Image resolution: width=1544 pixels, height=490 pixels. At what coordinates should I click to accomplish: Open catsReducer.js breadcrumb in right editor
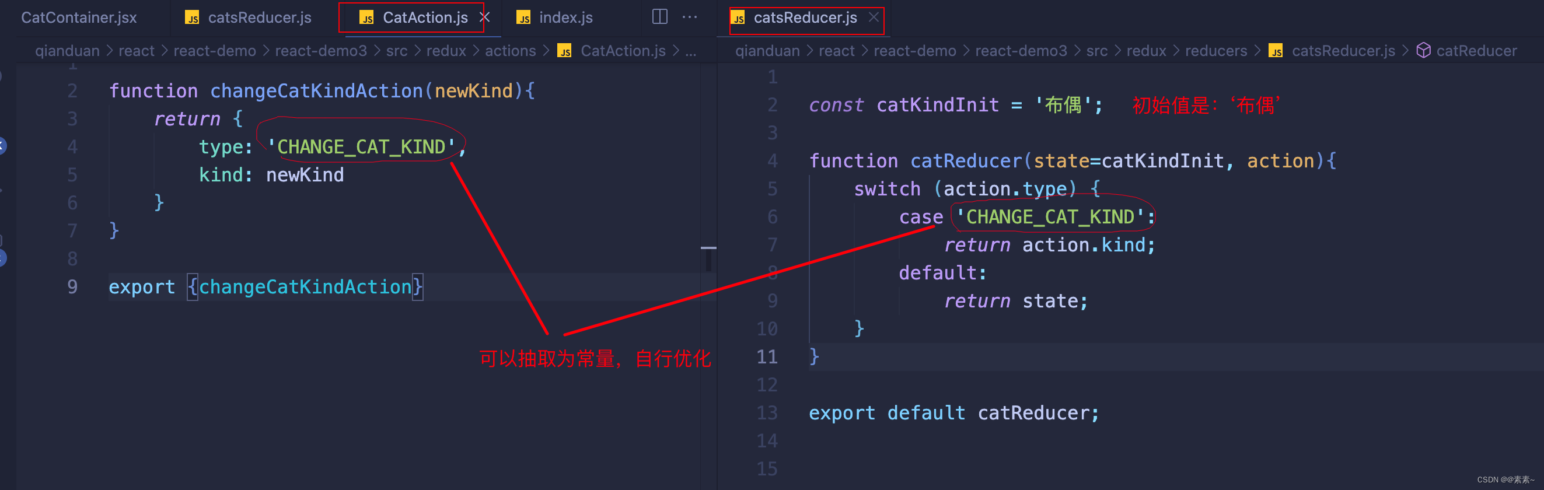coord(1343,50)
